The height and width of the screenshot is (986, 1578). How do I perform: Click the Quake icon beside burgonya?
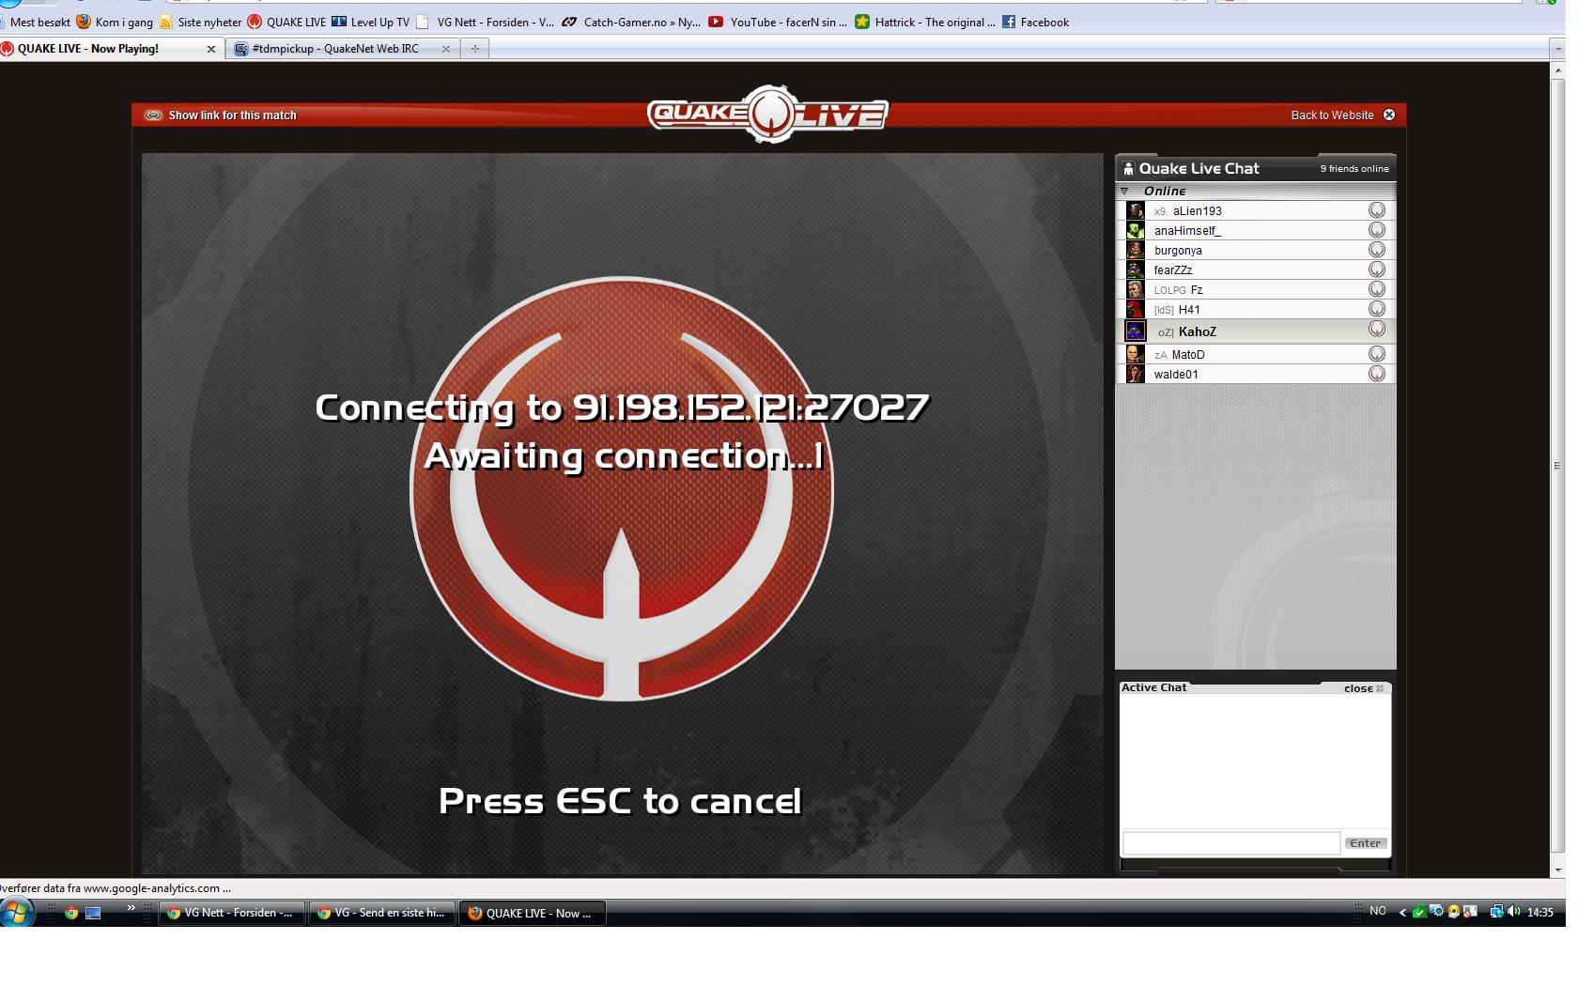point(1376,250)
